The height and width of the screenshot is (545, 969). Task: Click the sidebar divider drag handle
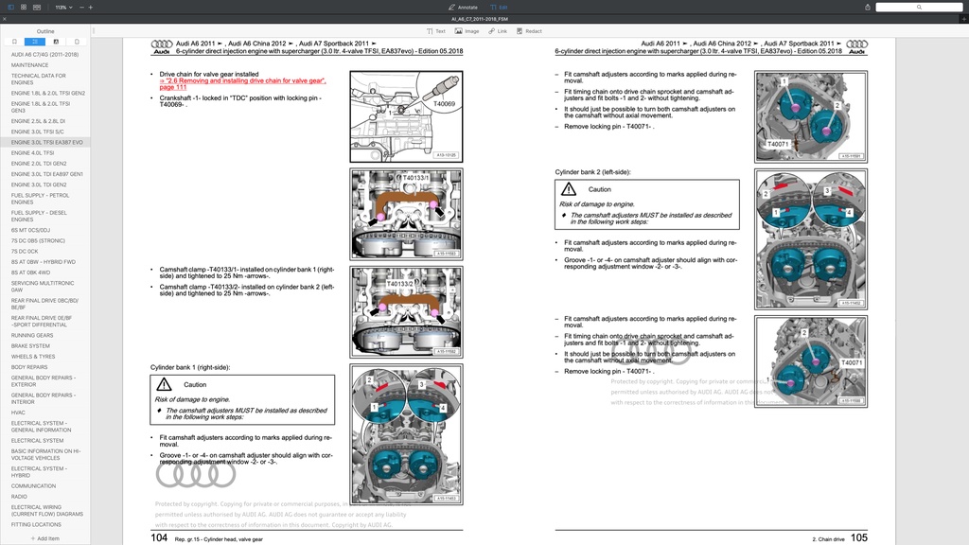tap(94, 30)
